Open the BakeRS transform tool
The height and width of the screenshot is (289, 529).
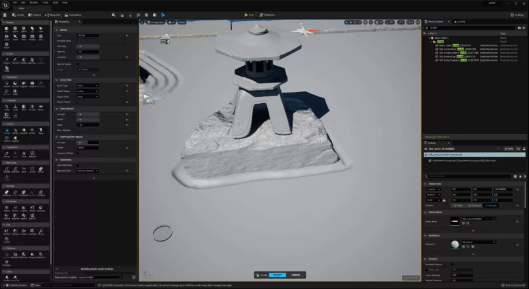[32, 154]
